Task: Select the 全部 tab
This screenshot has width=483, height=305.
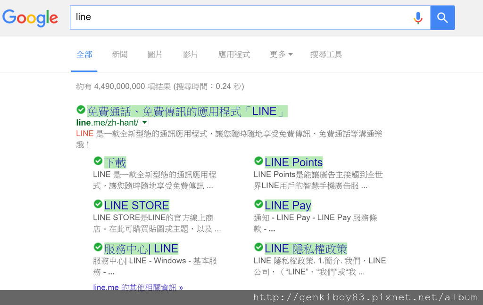Action: point(84,55)
